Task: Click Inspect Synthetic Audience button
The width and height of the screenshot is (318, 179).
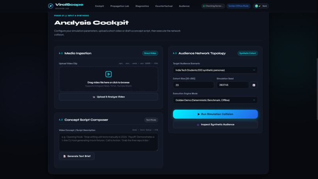Action: point(215,124)
